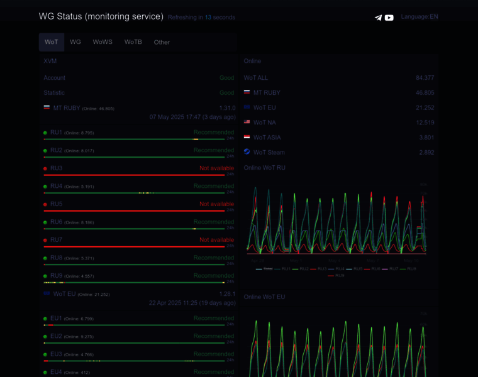Screen dimensions: 478x377
Task: Open the YouTube channel icon
Action: [x=389, y=18]
